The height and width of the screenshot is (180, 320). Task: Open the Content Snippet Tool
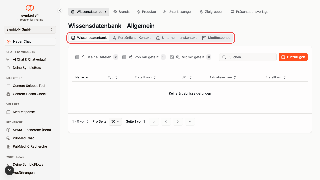click(x=29, y=86)
